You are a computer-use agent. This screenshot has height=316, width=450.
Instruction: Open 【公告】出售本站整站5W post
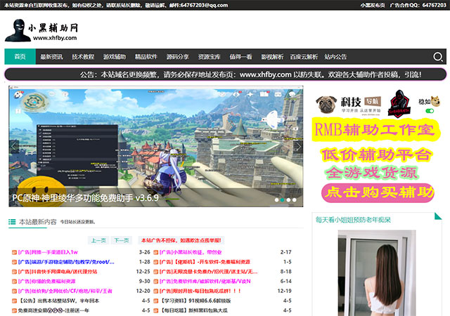(58, 301)
